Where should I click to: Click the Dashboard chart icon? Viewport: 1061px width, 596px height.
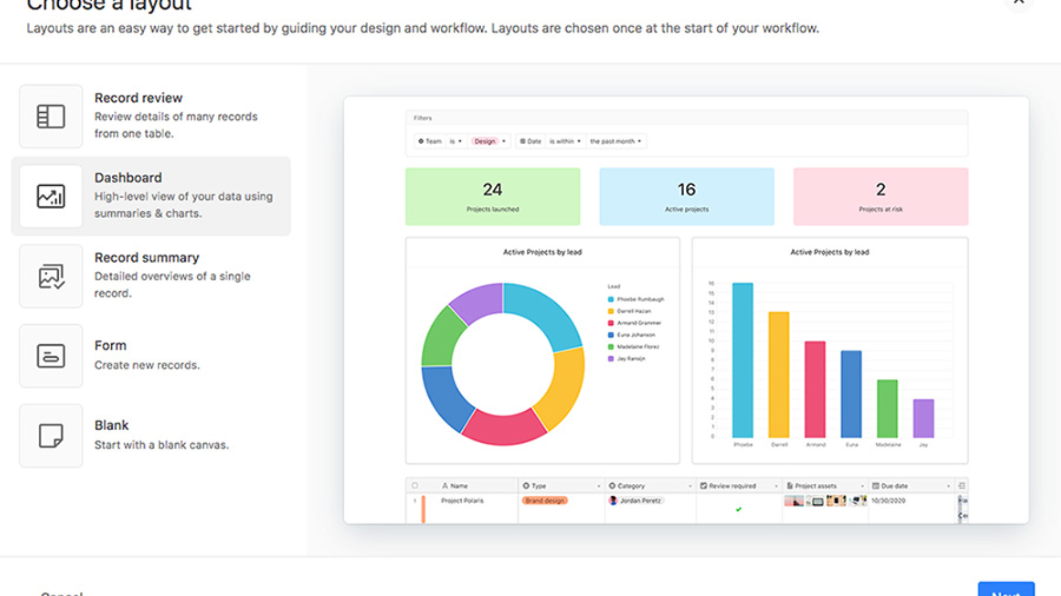(x=51, y=196)
